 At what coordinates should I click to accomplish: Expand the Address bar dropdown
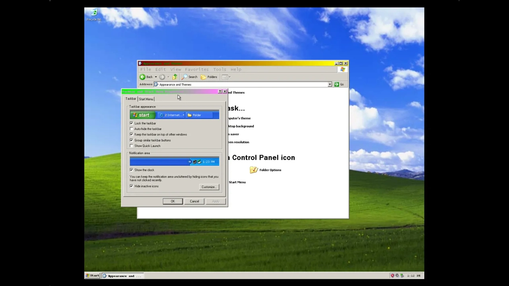[x=330, y=84]
